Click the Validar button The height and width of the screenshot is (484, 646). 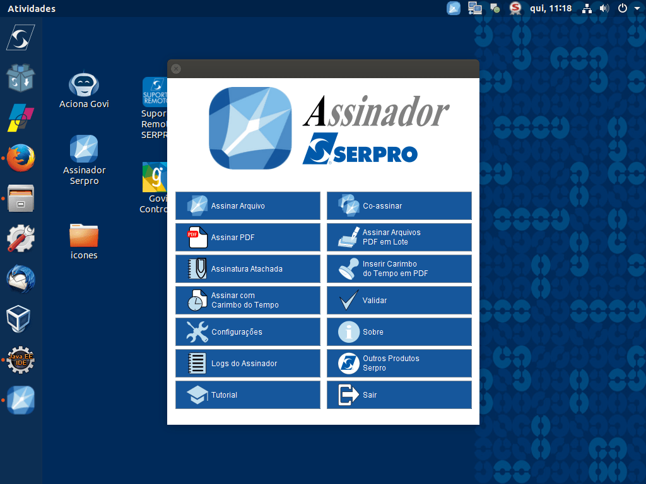[399, 301]
